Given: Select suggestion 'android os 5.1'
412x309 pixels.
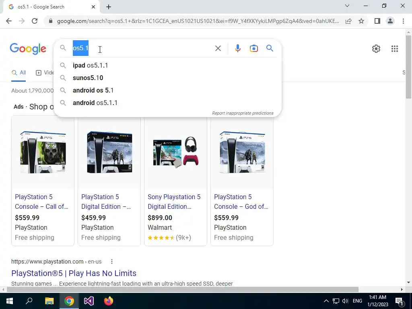Looking at the screenshot, I should [167, 90].
